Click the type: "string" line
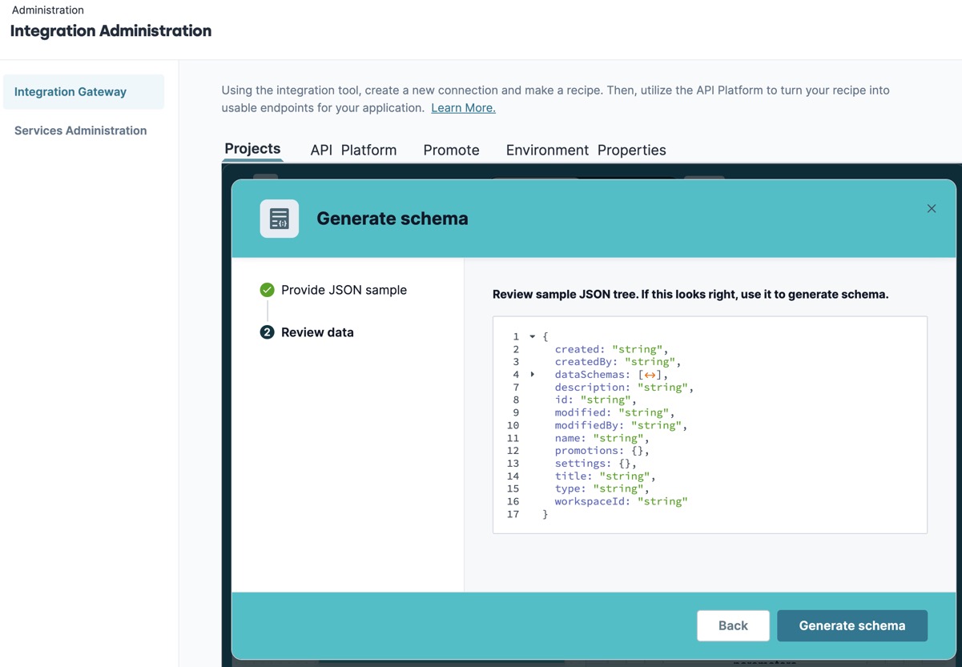 (x=602, y=488)
